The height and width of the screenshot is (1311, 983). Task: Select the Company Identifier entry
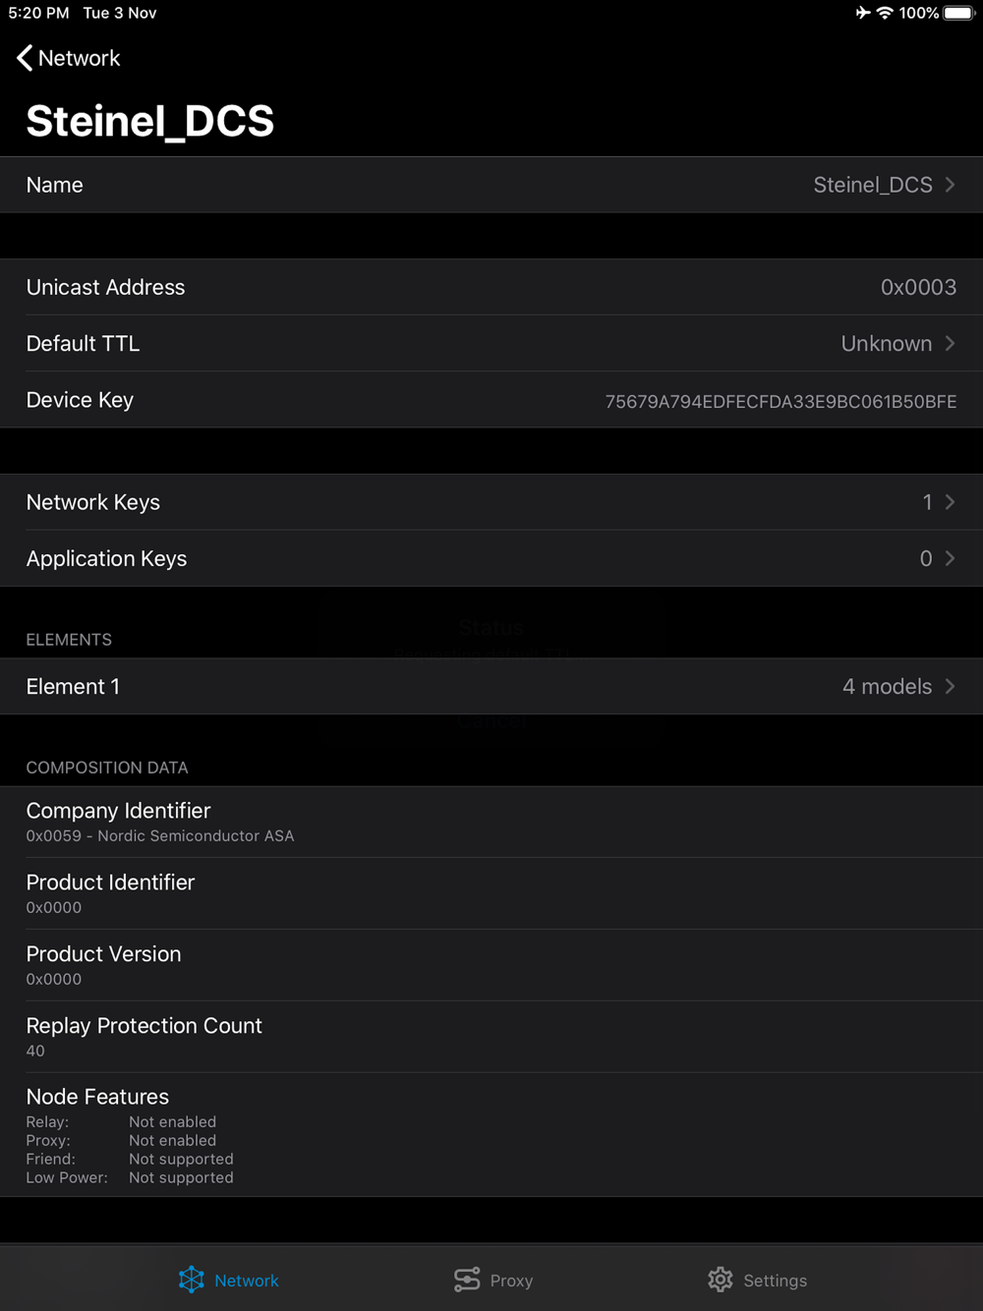pos(491,822)
